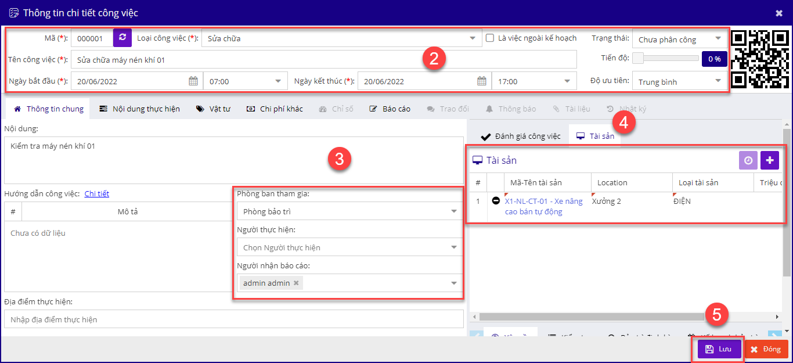Viewport: 793px width, 363px height.
Task: Click the 0 % progress value box
Action: point(714,59)
